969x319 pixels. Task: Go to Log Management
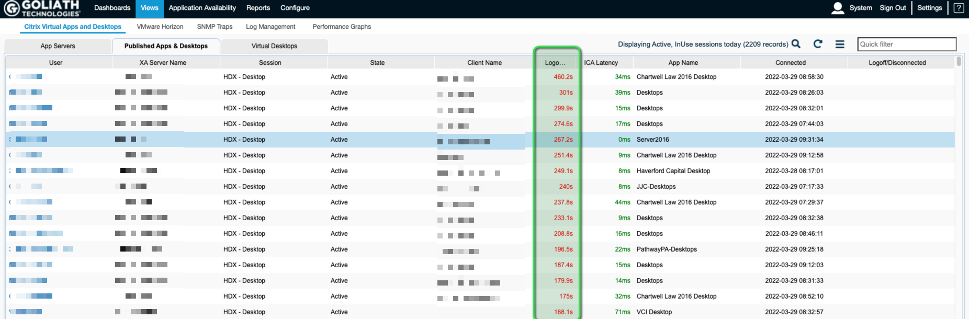[271, 27]
